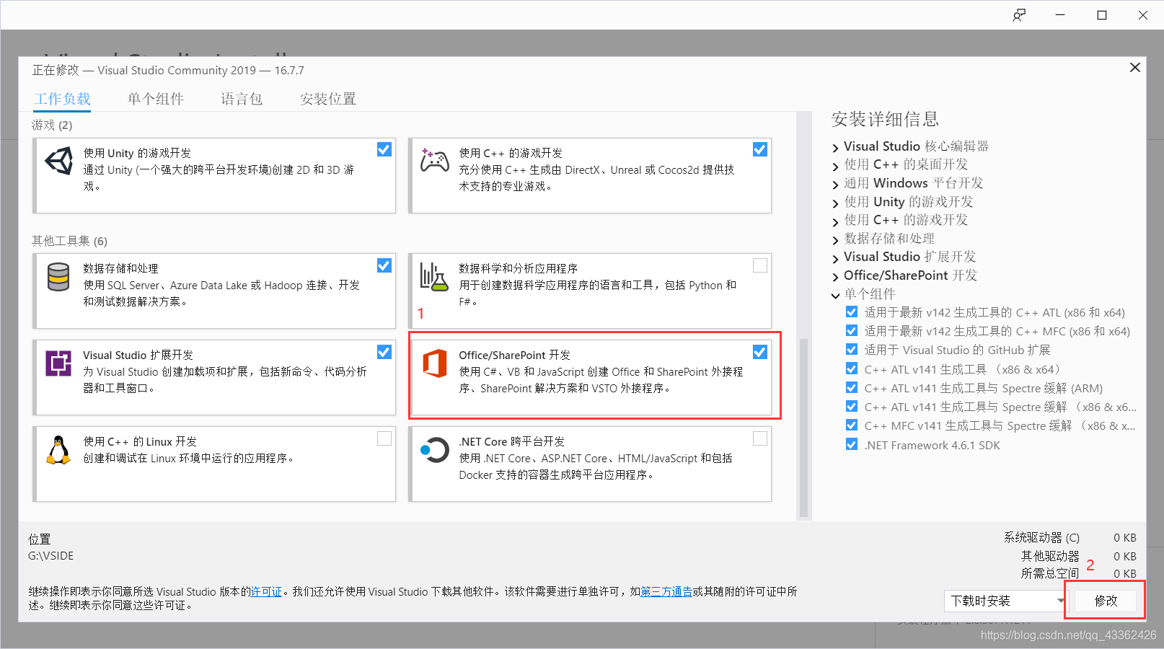1164x649 pixels.
Task: Click the G:\VSIDE location text
Action: click(x=51, y=556)
